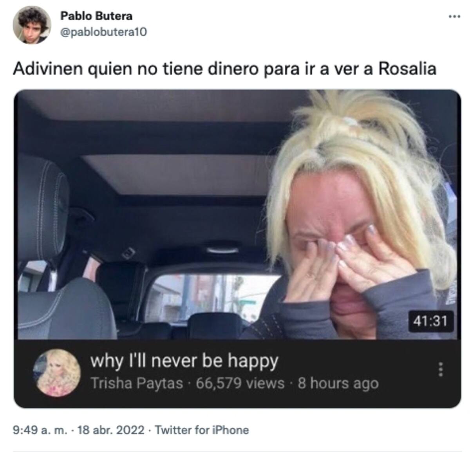The width and height of the screenshot is (470, 452).
Task: Open the video's vertical three-dot menu
Action: (440, 369)
